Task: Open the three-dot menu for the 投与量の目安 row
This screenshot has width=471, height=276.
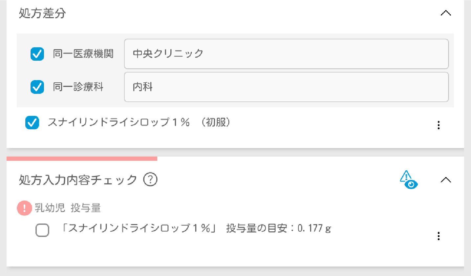Action: click(x=439, y=236)
